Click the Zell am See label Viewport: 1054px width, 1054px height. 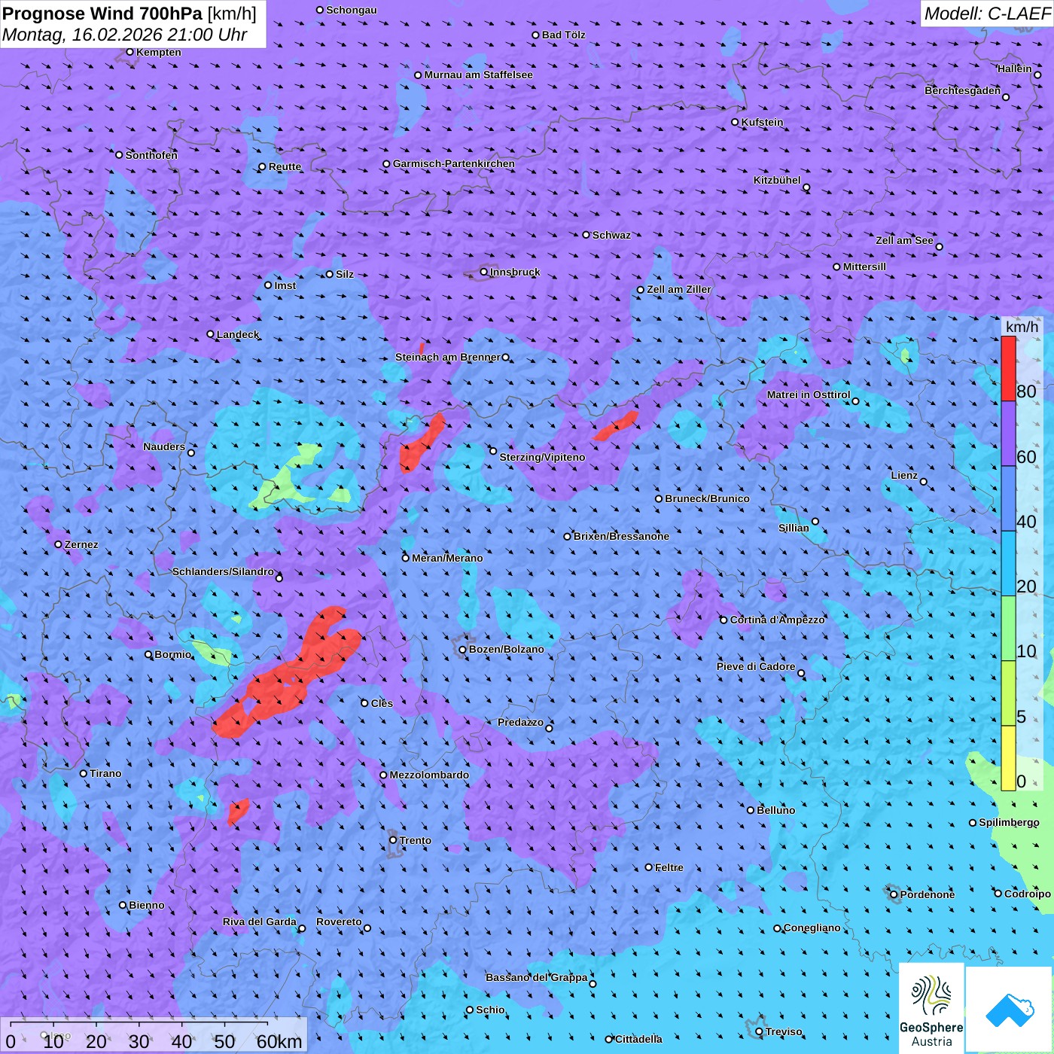(x=904, y=240)
